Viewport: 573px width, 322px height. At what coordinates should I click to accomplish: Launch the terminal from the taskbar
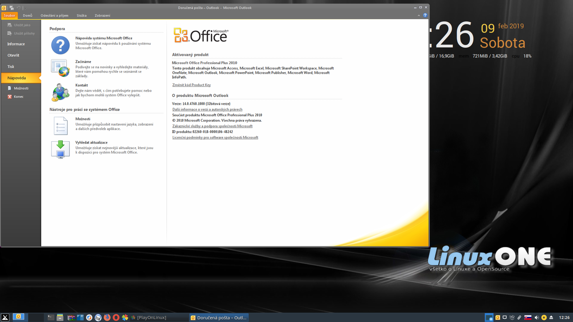[51, 318]
